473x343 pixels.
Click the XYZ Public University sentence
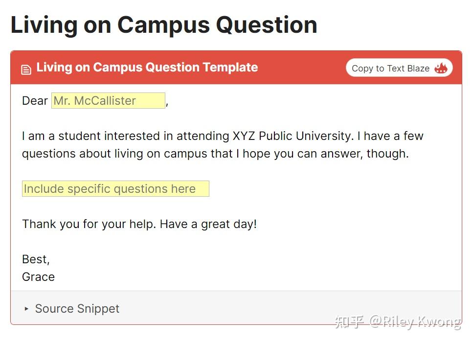(x=223, y=136)
